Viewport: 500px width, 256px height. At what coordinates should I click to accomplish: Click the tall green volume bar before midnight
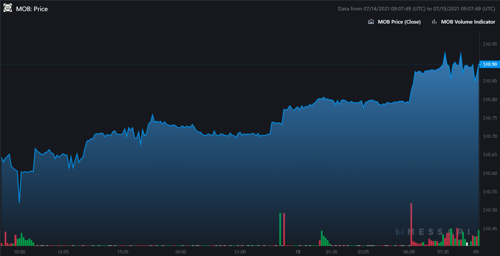coord(280,229)
